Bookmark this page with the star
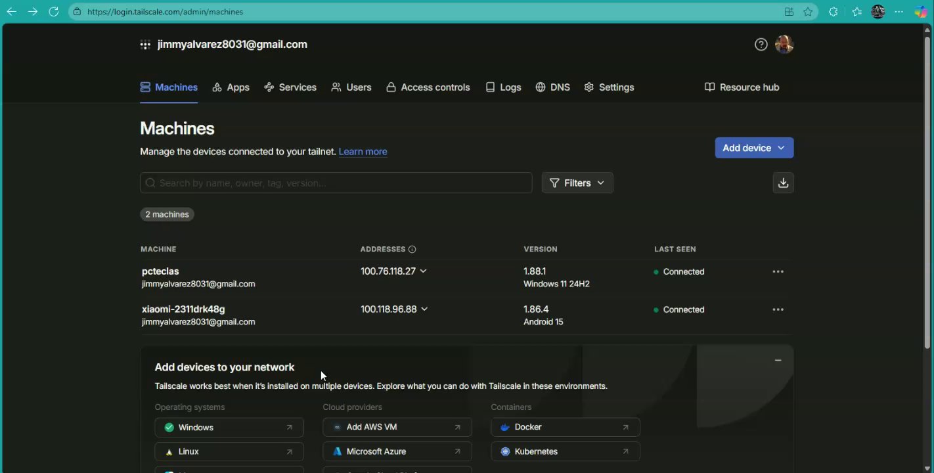The image size is (934, 473). click(808, 12)
